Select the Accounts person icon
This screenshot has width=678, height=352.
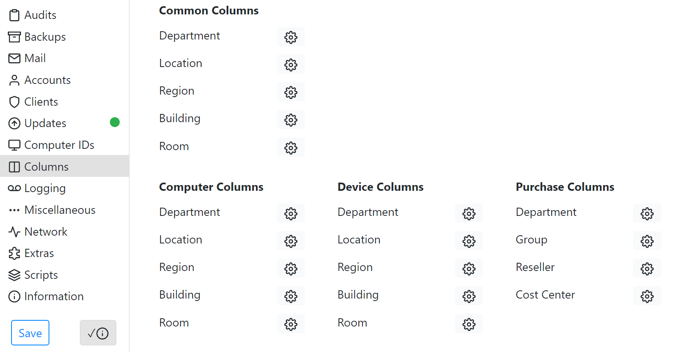click(15, 80)
